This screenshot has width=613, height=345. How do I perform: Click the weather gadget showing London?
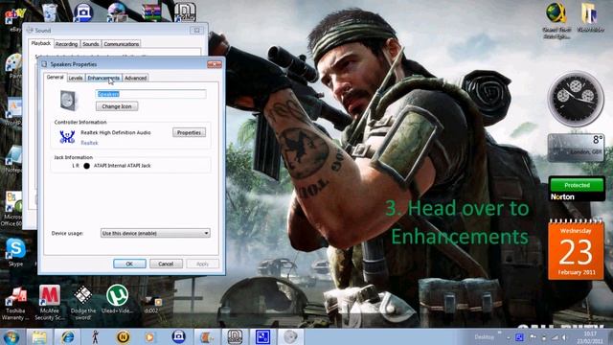pyautogui.click(x=576, y=147)
